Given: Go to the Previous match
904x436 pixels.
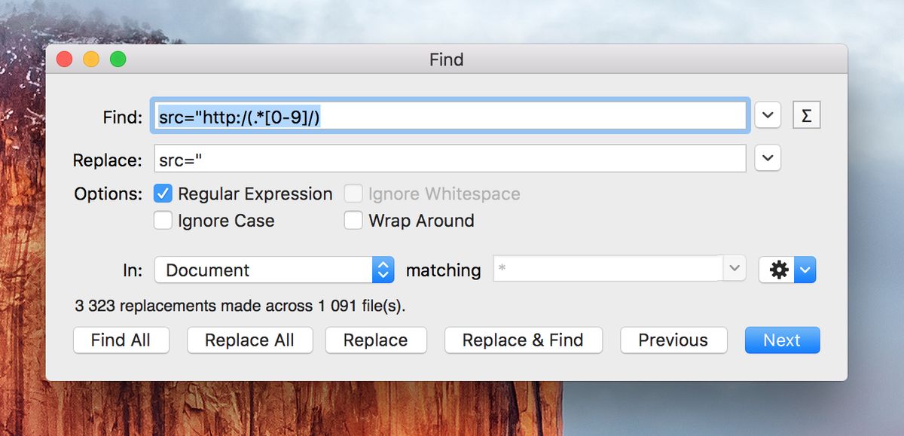Looking at the screenshot, I should (673, 340).
